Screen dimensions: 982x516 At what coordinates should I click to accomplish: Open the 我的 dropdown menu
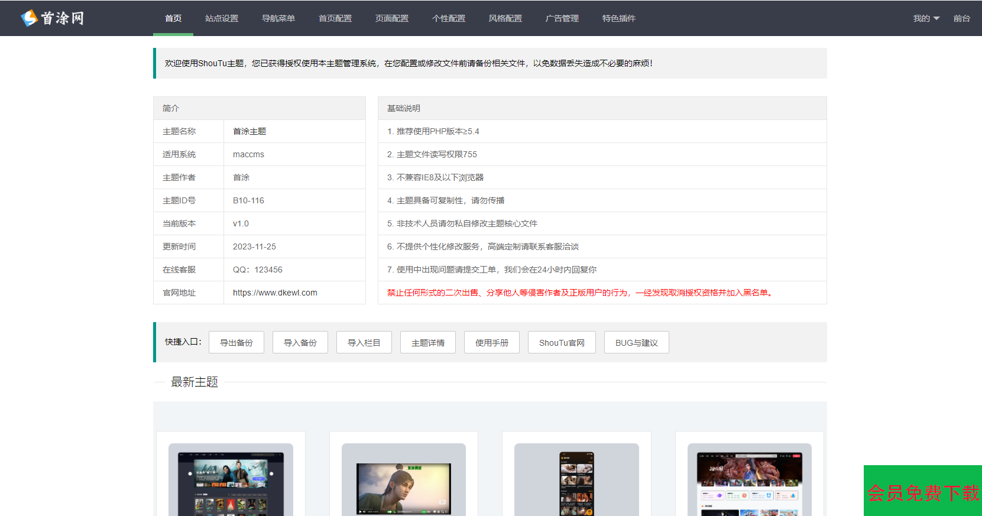tap(925, 18)
